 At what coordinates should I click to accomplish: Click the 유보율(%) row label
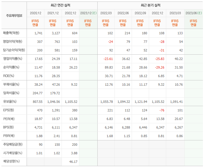(x=10, y=102)
